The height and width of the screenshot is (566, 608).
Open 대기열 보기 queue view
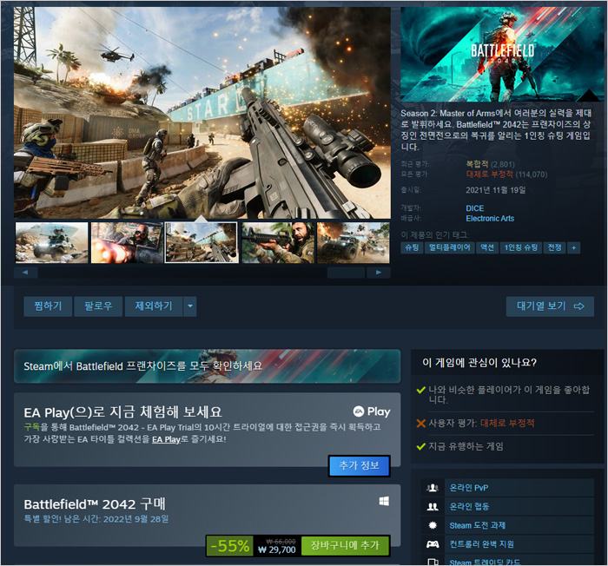(x=550, y=306)
